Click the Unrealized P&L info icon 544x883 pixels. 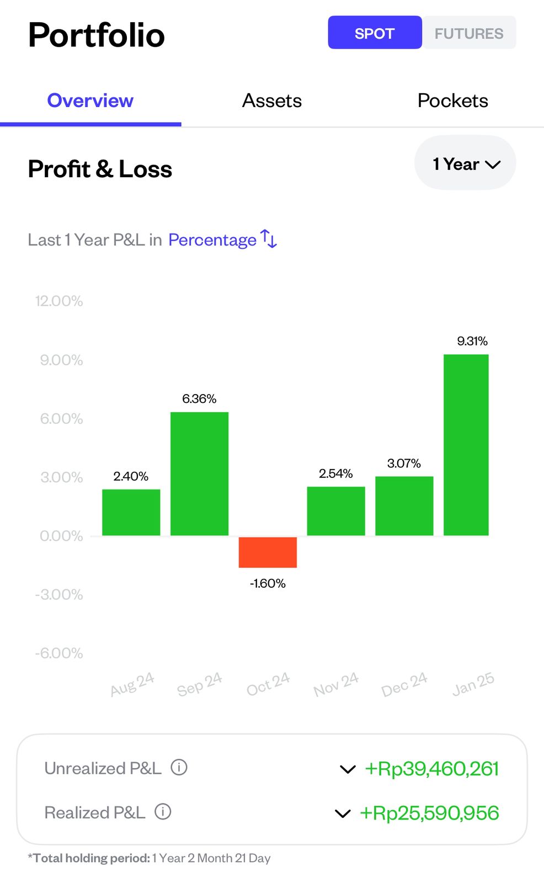pyautogui.click(x=179, y=767)
